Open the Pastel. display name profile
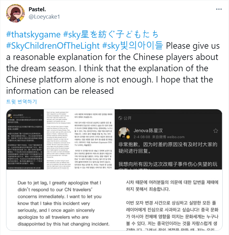 click(x=37, y=9)
